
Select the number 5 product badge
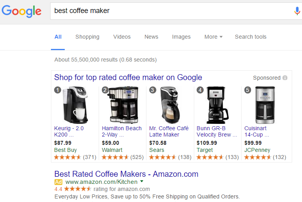coord(248,90)
